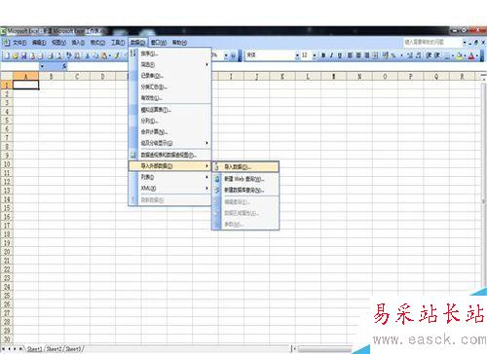Click the Decrease Indent icon
The image size is (487, 354).
429,55
